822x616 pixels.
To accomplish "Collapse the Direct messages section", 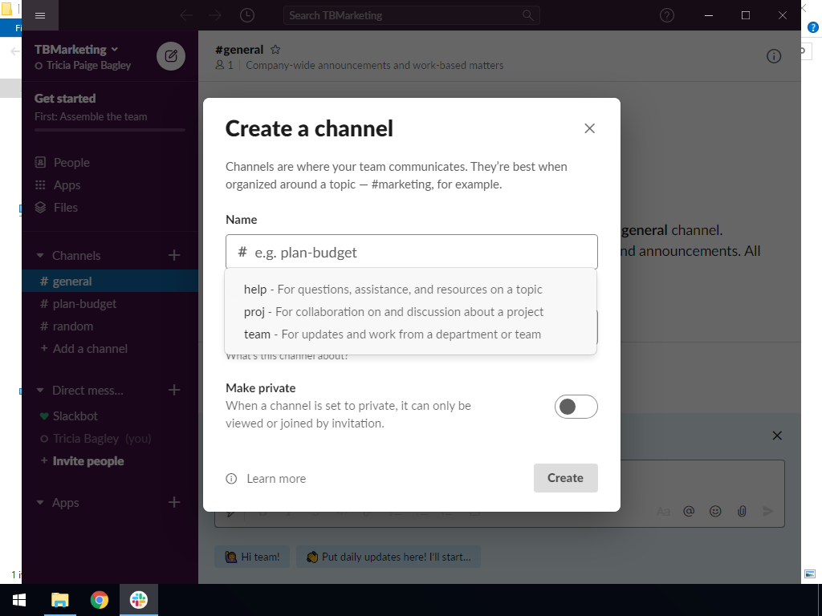I will (40, 391).
